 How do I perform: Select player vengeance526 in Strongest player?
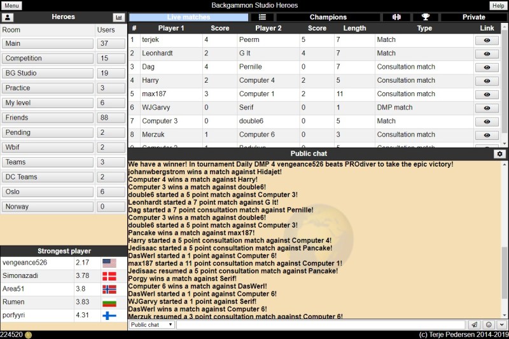[25, 263]
